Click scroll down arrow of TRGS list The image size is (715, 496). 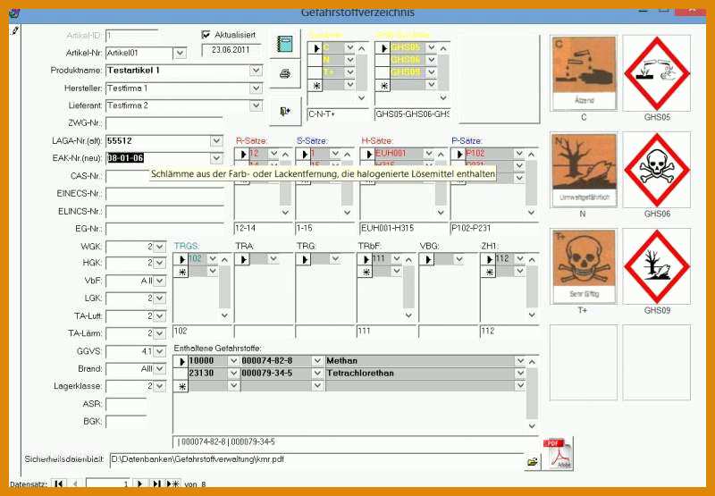pyautogui.click(x=224, y=315)
